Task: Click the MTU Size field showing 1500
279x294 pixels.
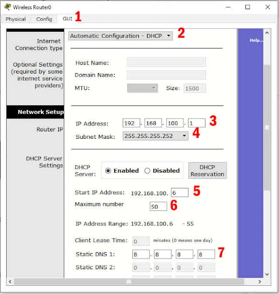Action: click(x=194, y=88)
